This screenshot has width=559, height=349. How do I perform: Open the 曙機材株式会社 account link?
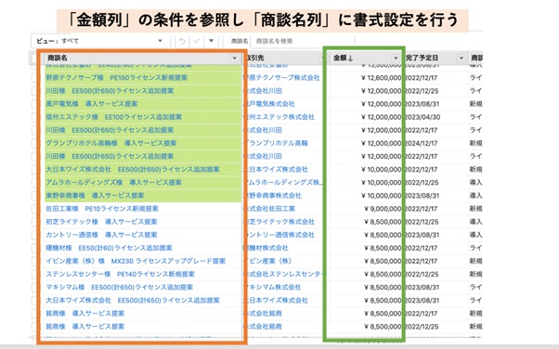coord(266,248)
